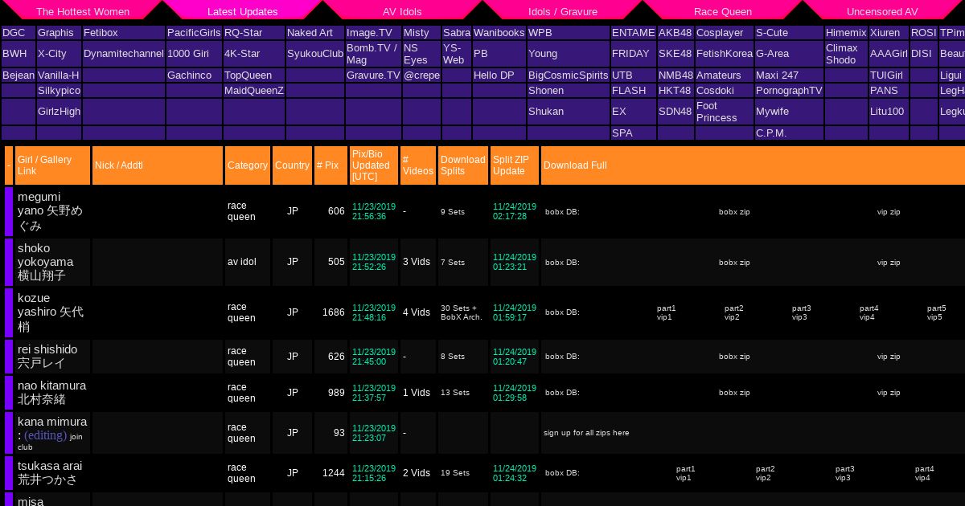Open tsukasa arai gallery link
Viewport: 965px width, 506px height.
(x=50, y=472)
